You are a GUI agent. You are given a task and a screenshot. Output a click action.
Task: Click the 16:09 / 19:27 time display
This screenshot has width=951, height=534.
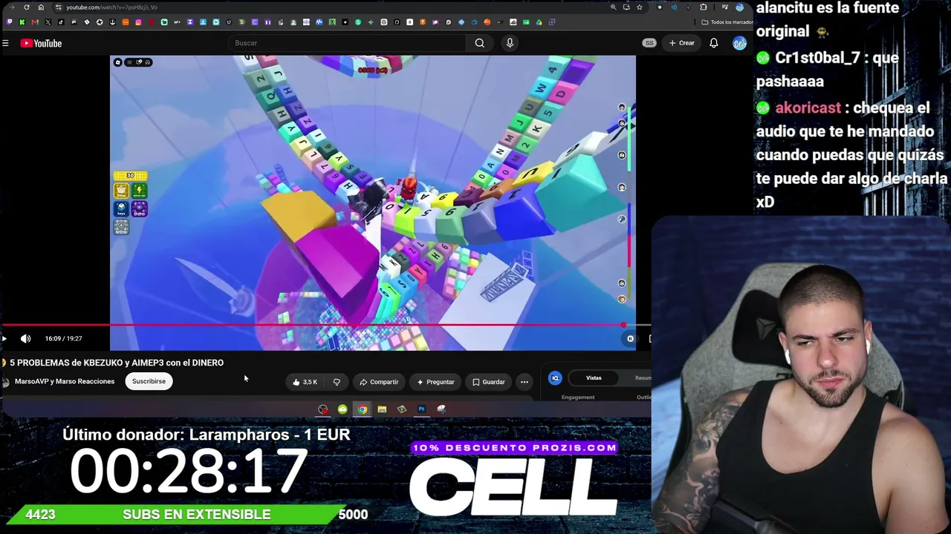coord(63,339)
